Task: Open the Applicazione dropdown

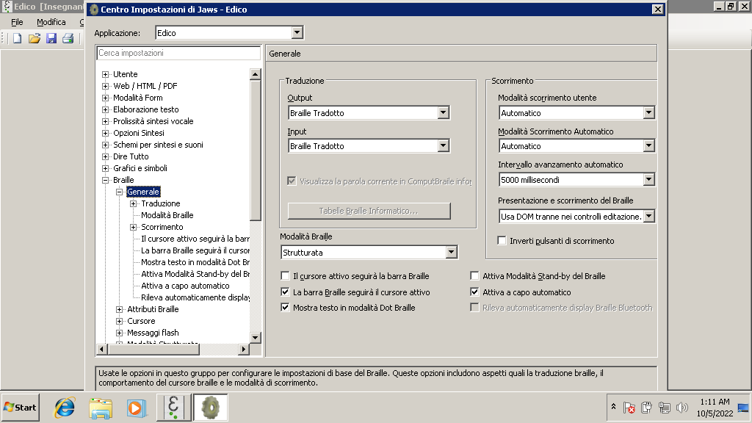Action: 297,32
